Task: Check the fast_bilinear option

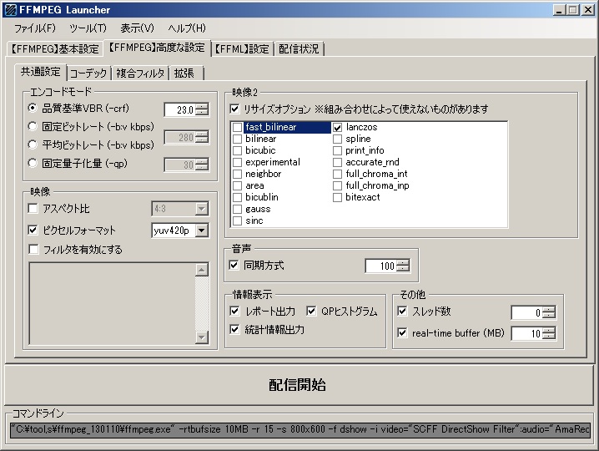Action: point(237,128)
